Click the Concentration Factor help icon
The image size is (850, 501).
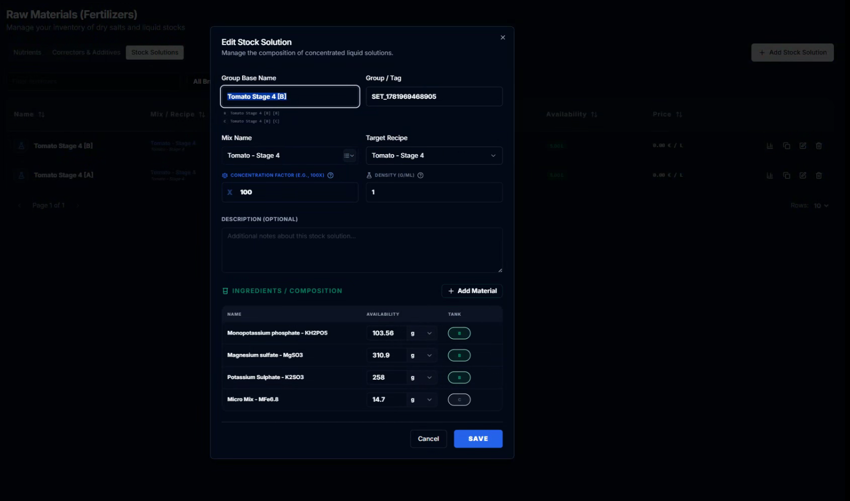coord(331,175)
